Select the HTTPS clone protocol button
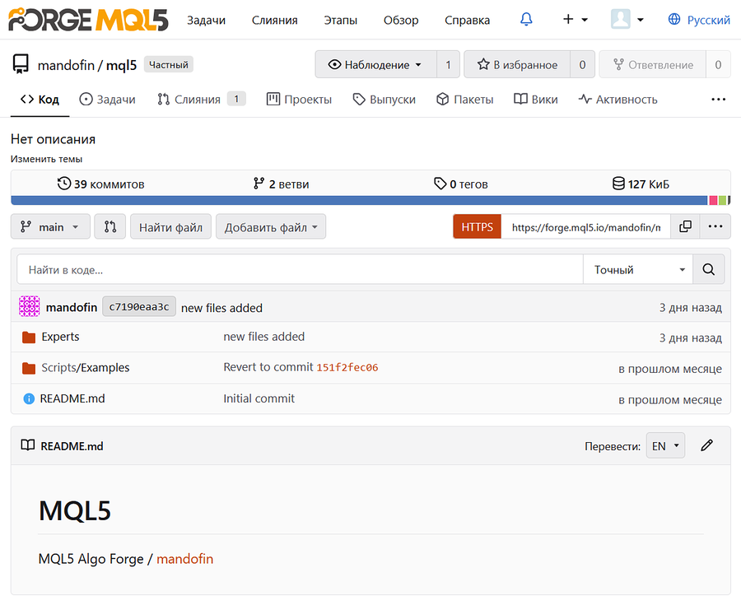The width and height of the screenshot is (741, 605). pyautogui.click(x=477, y=226)
